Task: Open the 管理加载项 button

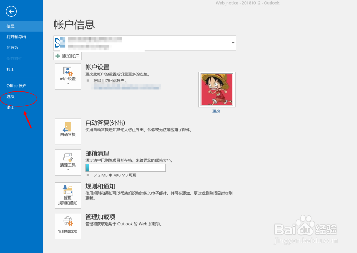Action: coord(68,226)
